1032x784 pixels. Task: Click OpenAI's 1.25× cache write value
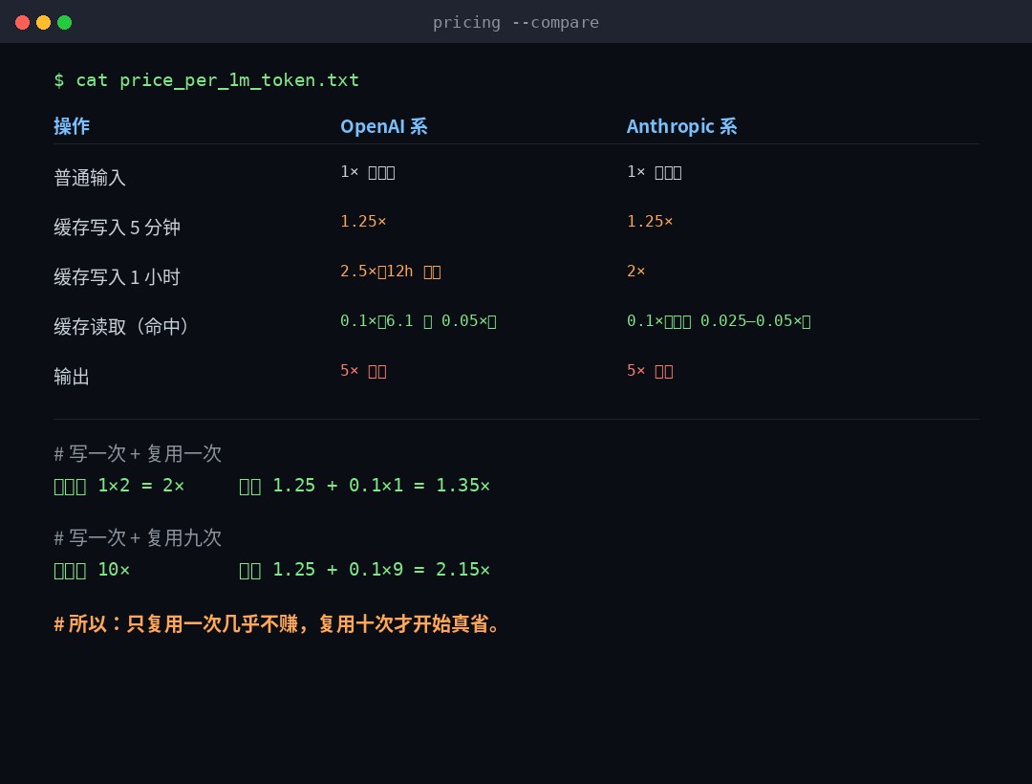coord(363,221)
